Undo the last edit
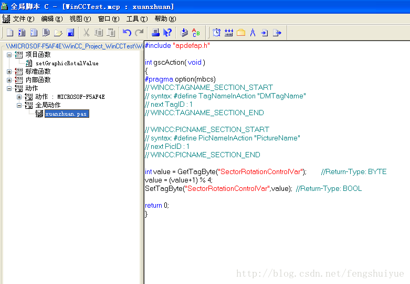The image size is (410, 284). pyautogui.click(x=127, y=33)
